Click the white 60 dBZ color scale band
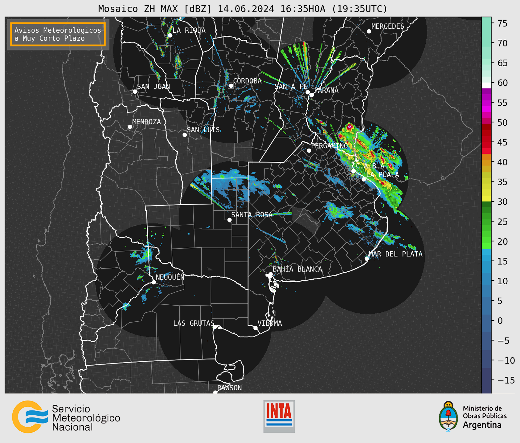This screenshot has height=443, width=520. [486, 85]
